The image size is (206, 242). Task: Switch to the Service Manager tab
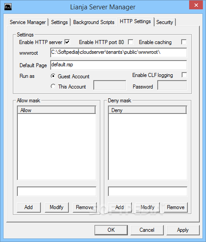point(28,22)
